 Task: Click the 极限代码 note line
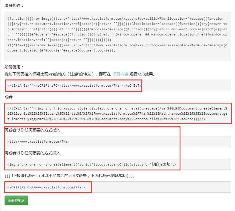pos(69,176)
